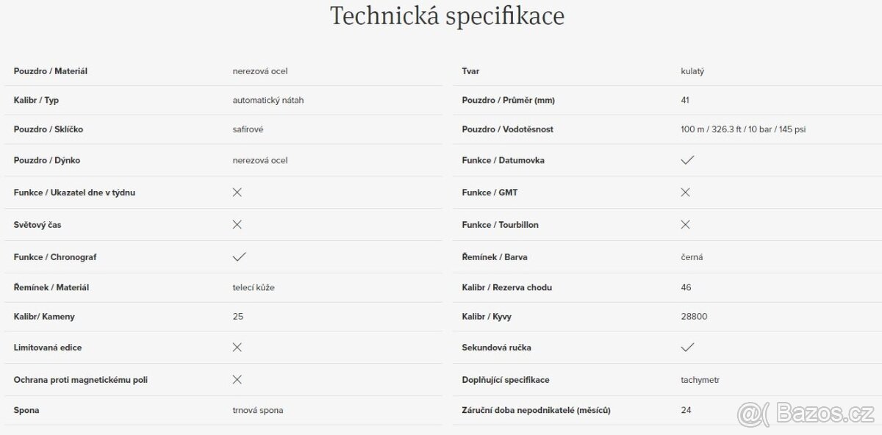Image resolution: width=882 pixels, height=435 pixels.
Task: Click the Technická specifikace heading
Action: coord(447,16)
